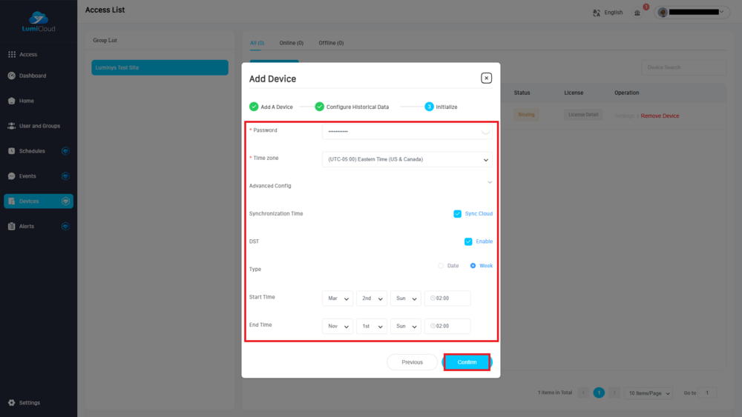
Task: Open the Events sidebar icon
Action: tap(12, 176)
